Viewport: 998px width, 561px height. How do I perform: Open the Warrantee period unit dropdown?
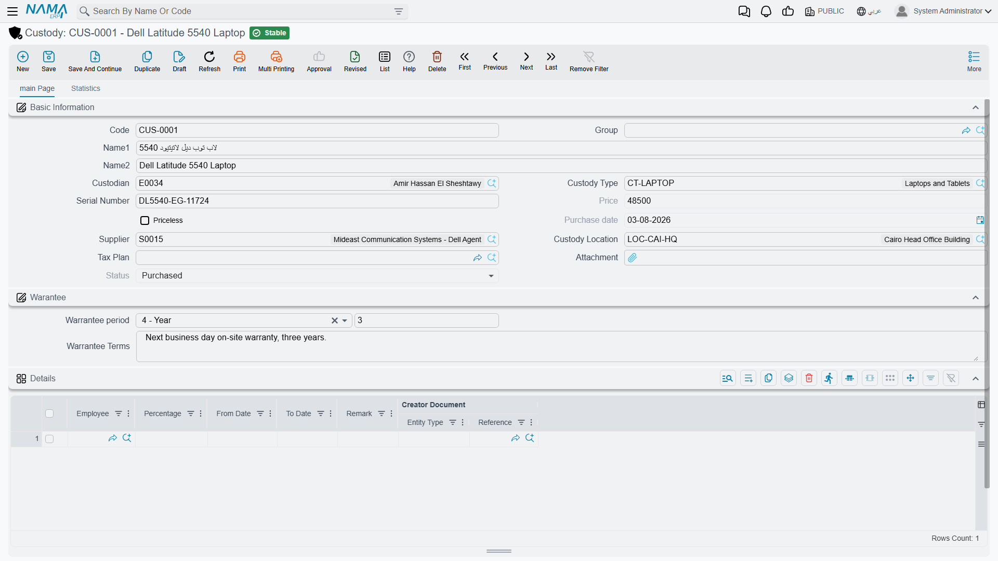tap(345, 320)
